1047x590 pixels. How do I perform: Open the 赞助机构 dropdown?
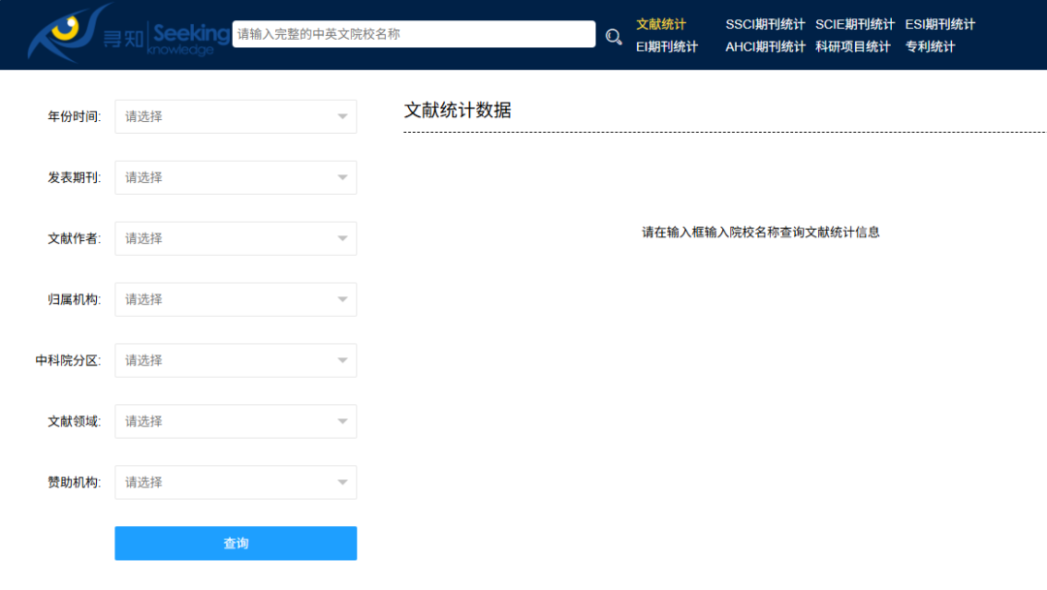click(x=236, y=482)
